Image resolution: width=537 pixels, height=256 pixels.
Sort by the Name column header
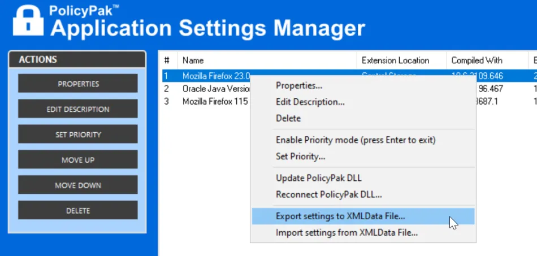pos(193,60)
